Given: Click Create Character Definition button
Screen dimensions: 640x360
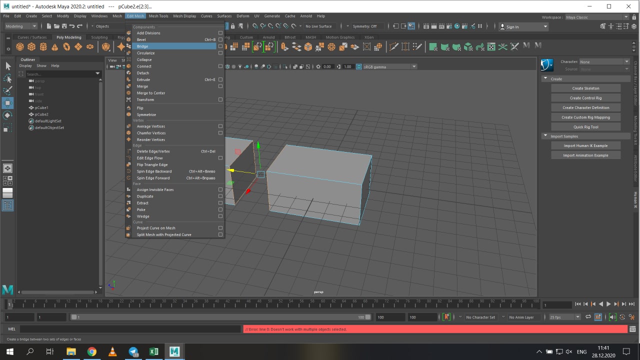Looking at the screenshot, I should pos(585,107).
